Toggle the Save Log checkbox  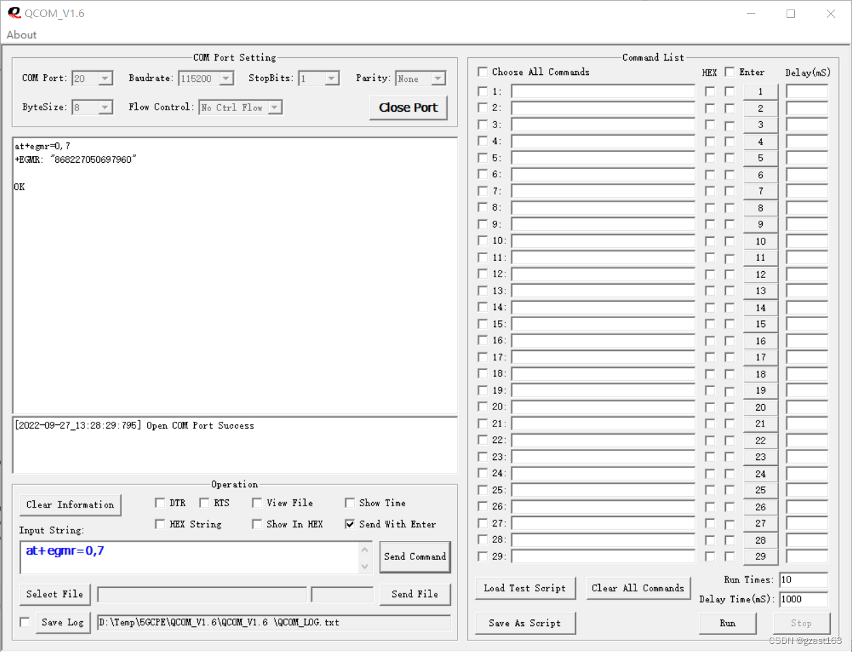pos(25,622)
